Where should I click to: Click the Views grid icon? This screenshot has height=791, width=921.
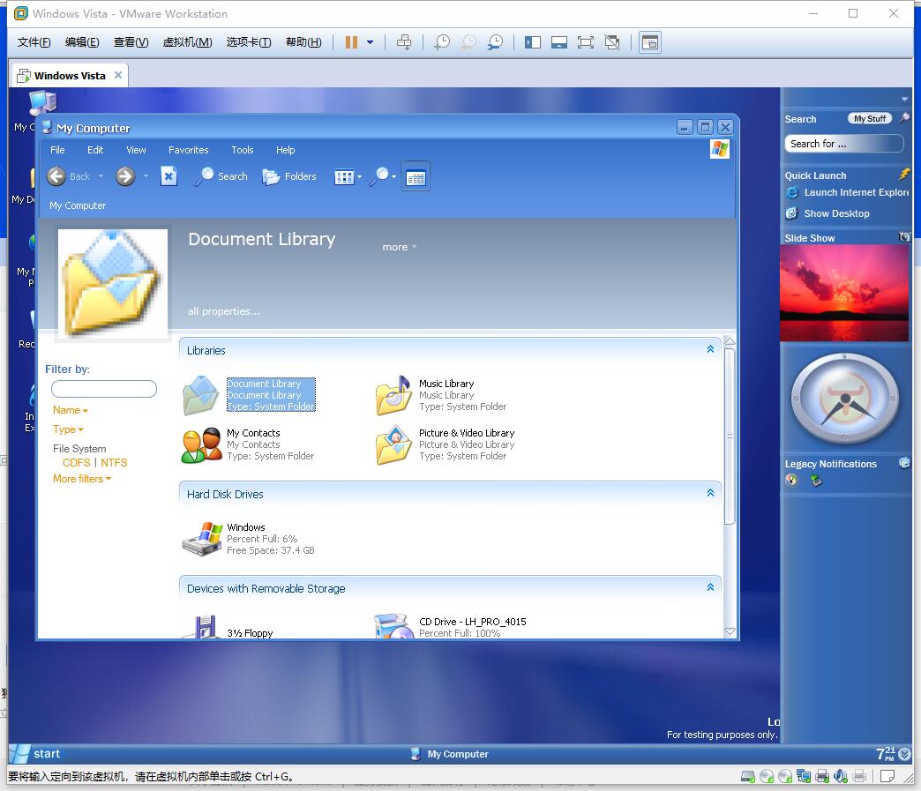(x=344, y=176)
